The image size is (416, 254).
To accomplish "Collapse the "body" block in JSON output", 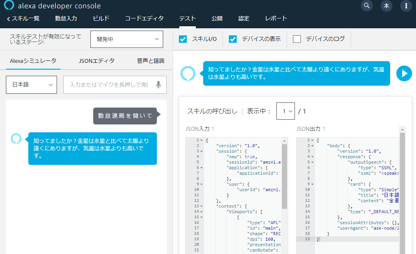I will (313, 146).
